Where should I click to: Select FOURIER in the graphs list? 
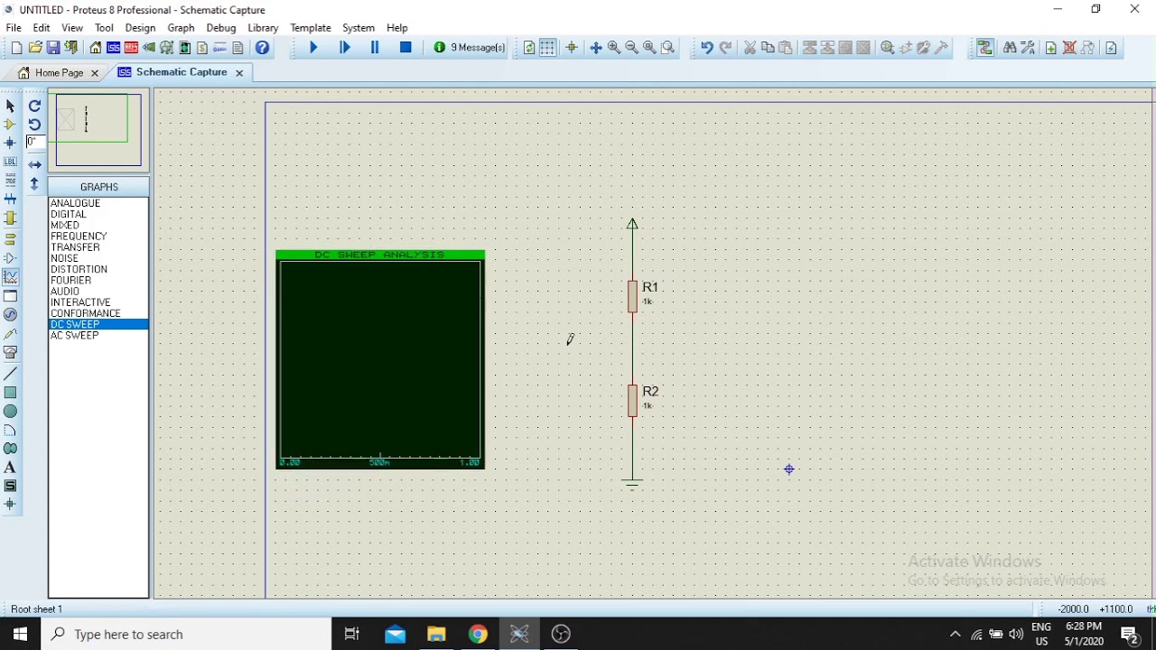click(98, 280)
